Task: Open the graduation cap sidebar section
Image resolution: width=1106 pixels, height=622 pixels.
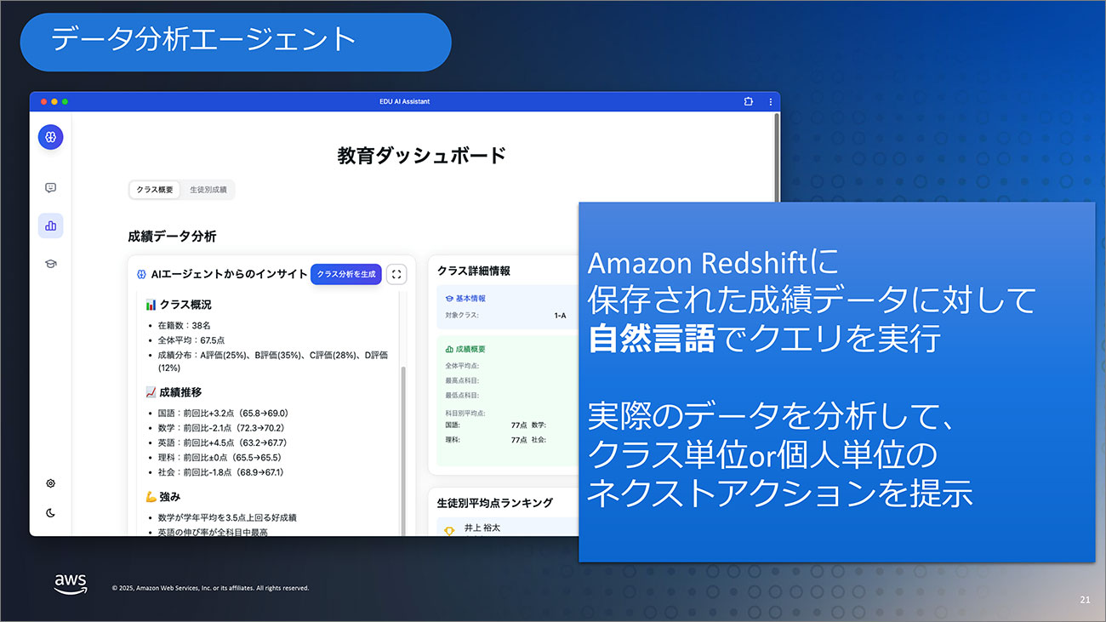Action: tap(50, 264)
